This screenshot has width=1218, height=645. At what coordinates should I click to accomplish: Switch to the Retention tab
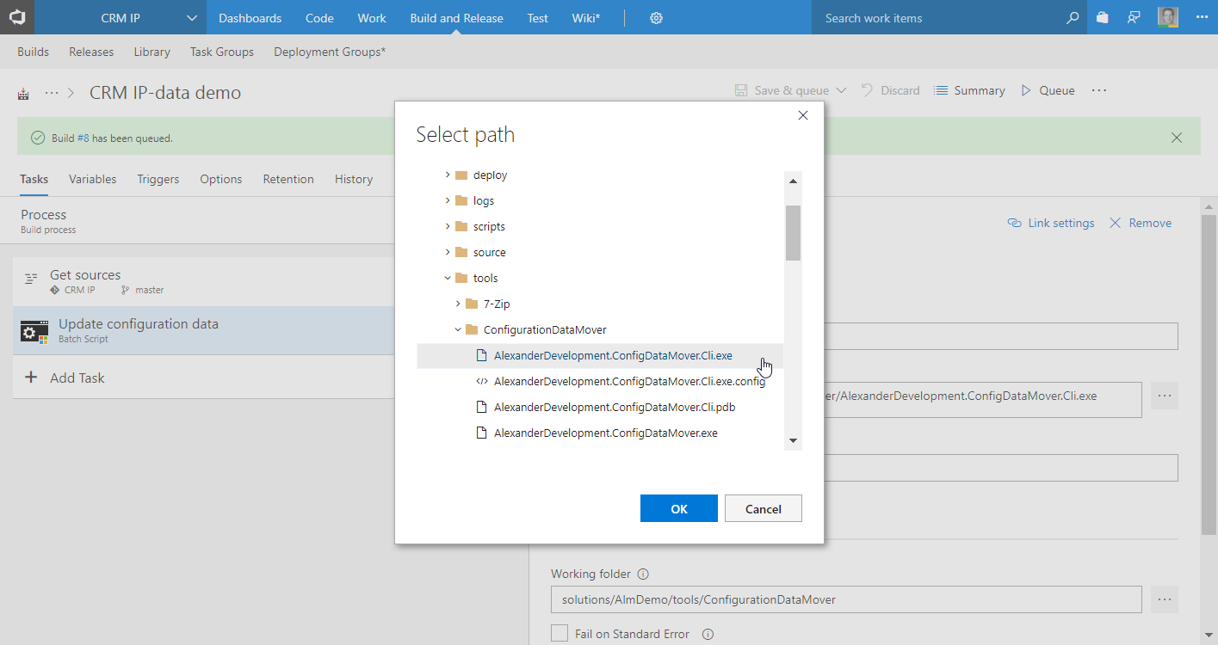coord(288,179)
